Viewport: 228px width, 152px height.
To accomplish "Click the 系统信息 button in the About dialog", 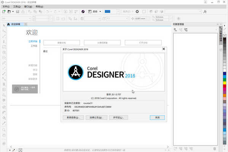I will (73, 118).
